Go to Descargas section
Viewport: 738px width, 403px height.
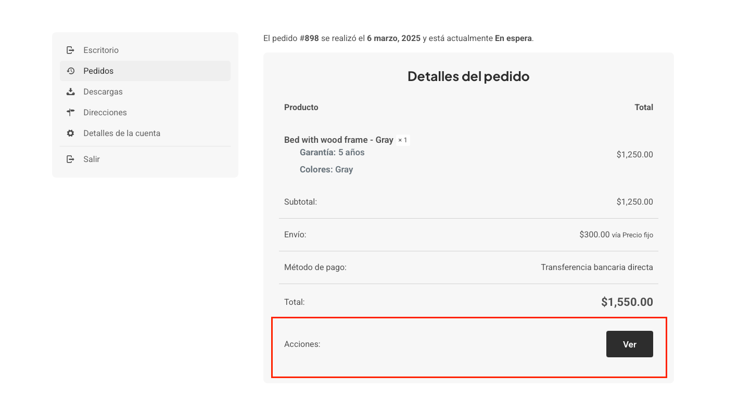[x=103, y=92]
